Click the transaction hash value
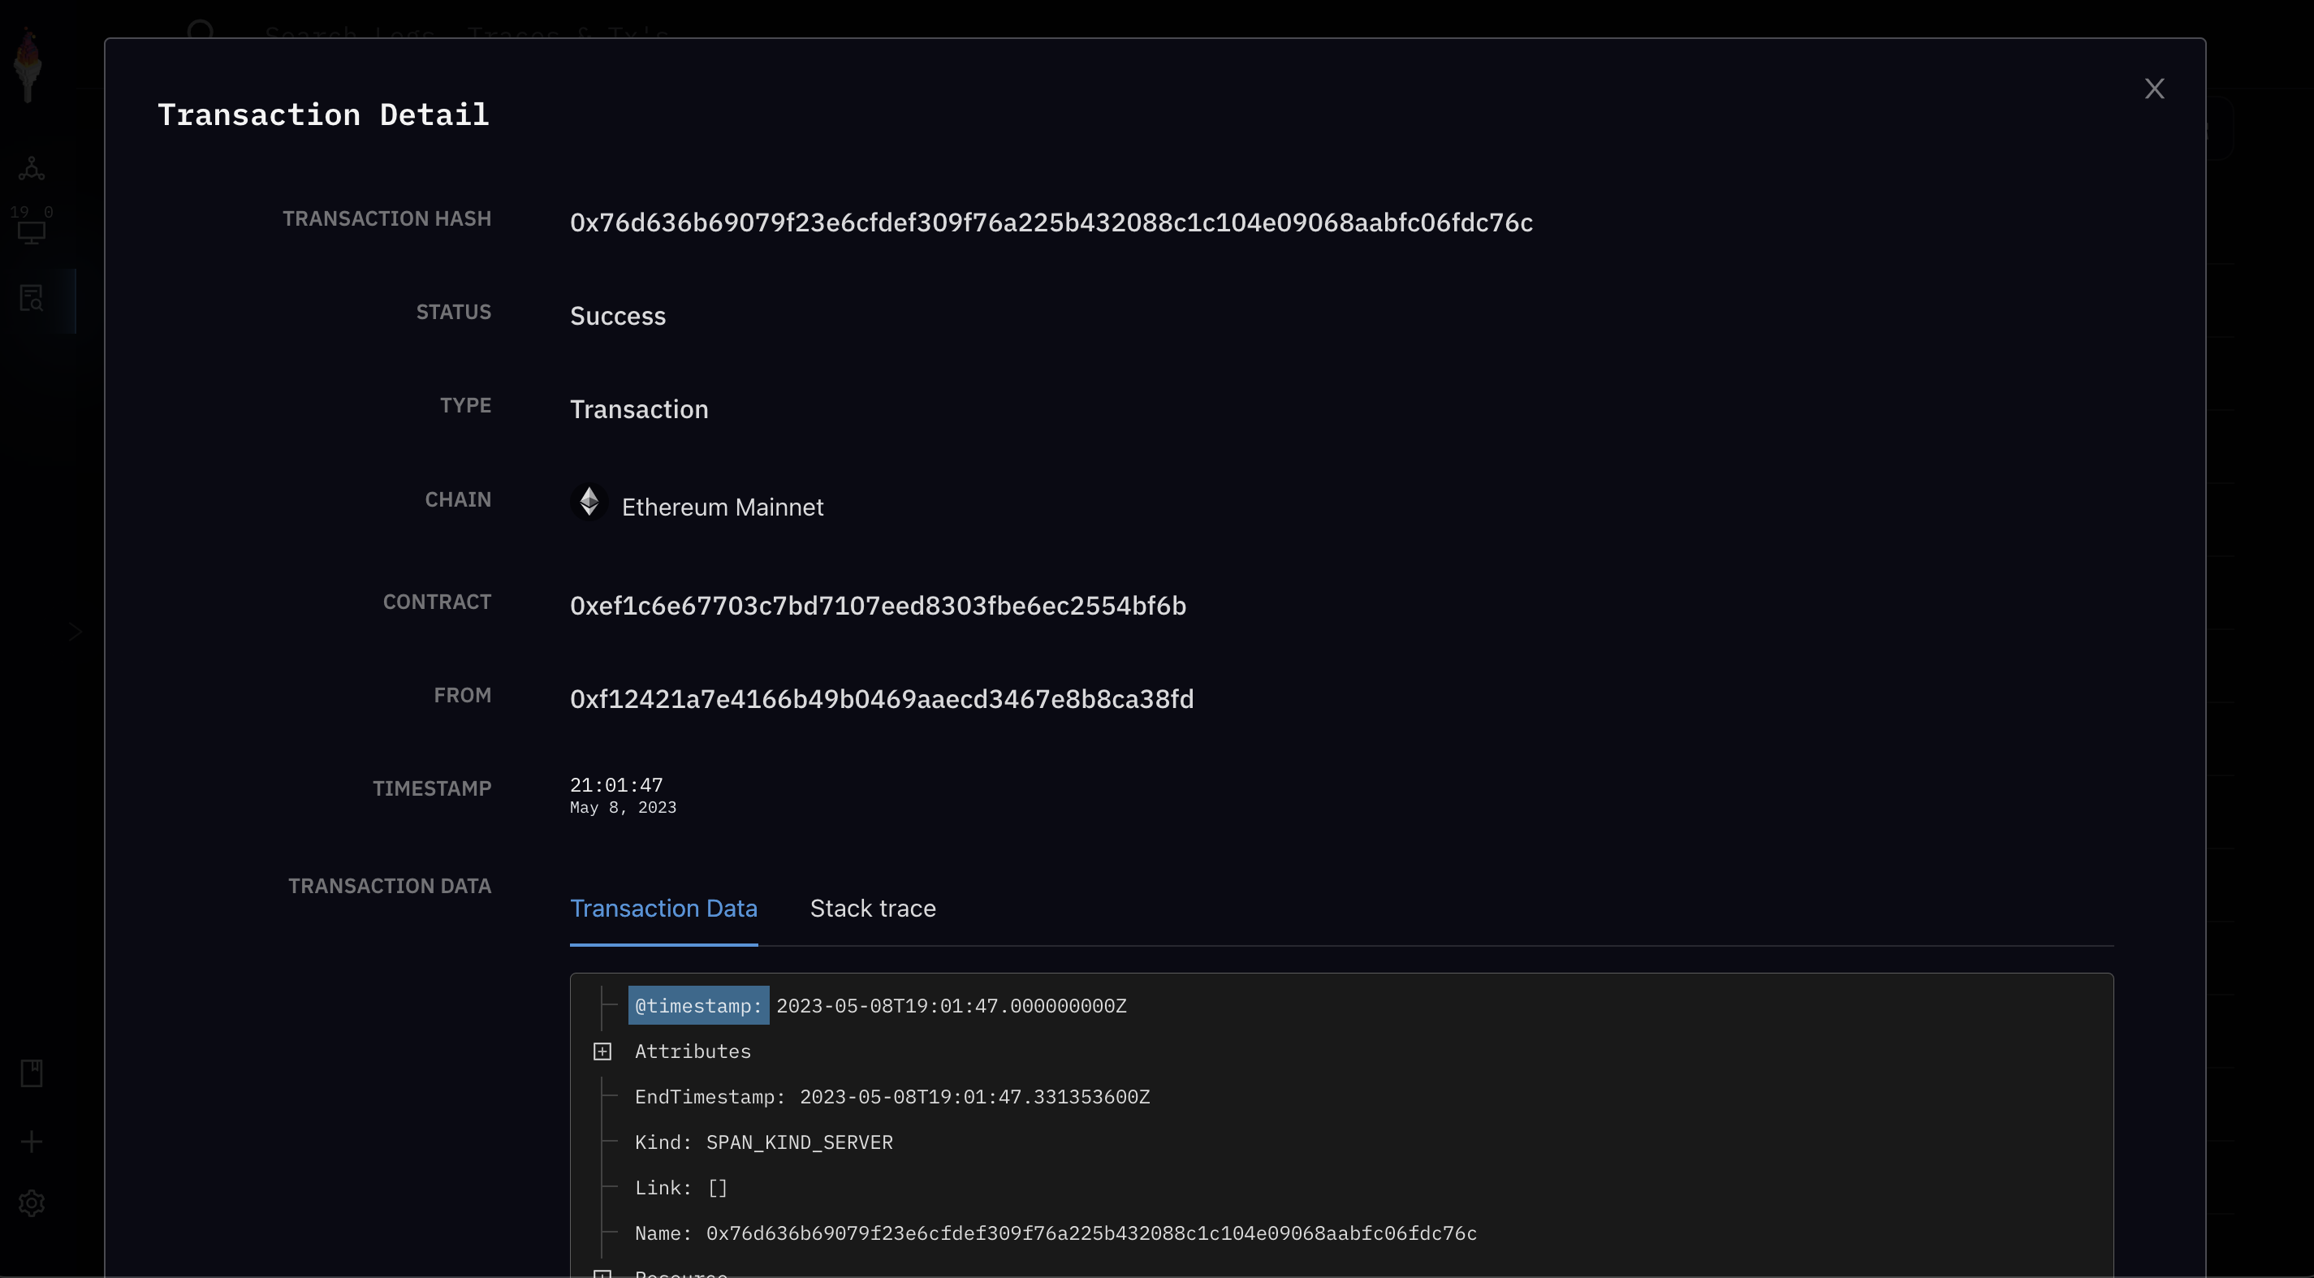 click(1051, 222)
